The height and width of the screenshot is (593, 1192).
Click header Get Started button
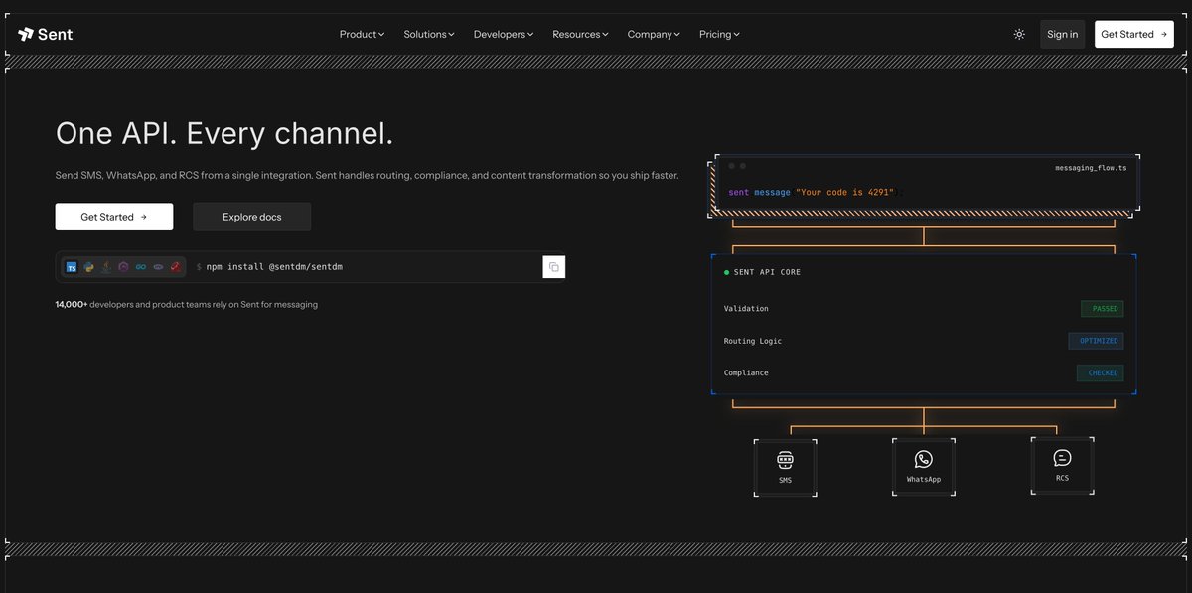point(1134,34)
